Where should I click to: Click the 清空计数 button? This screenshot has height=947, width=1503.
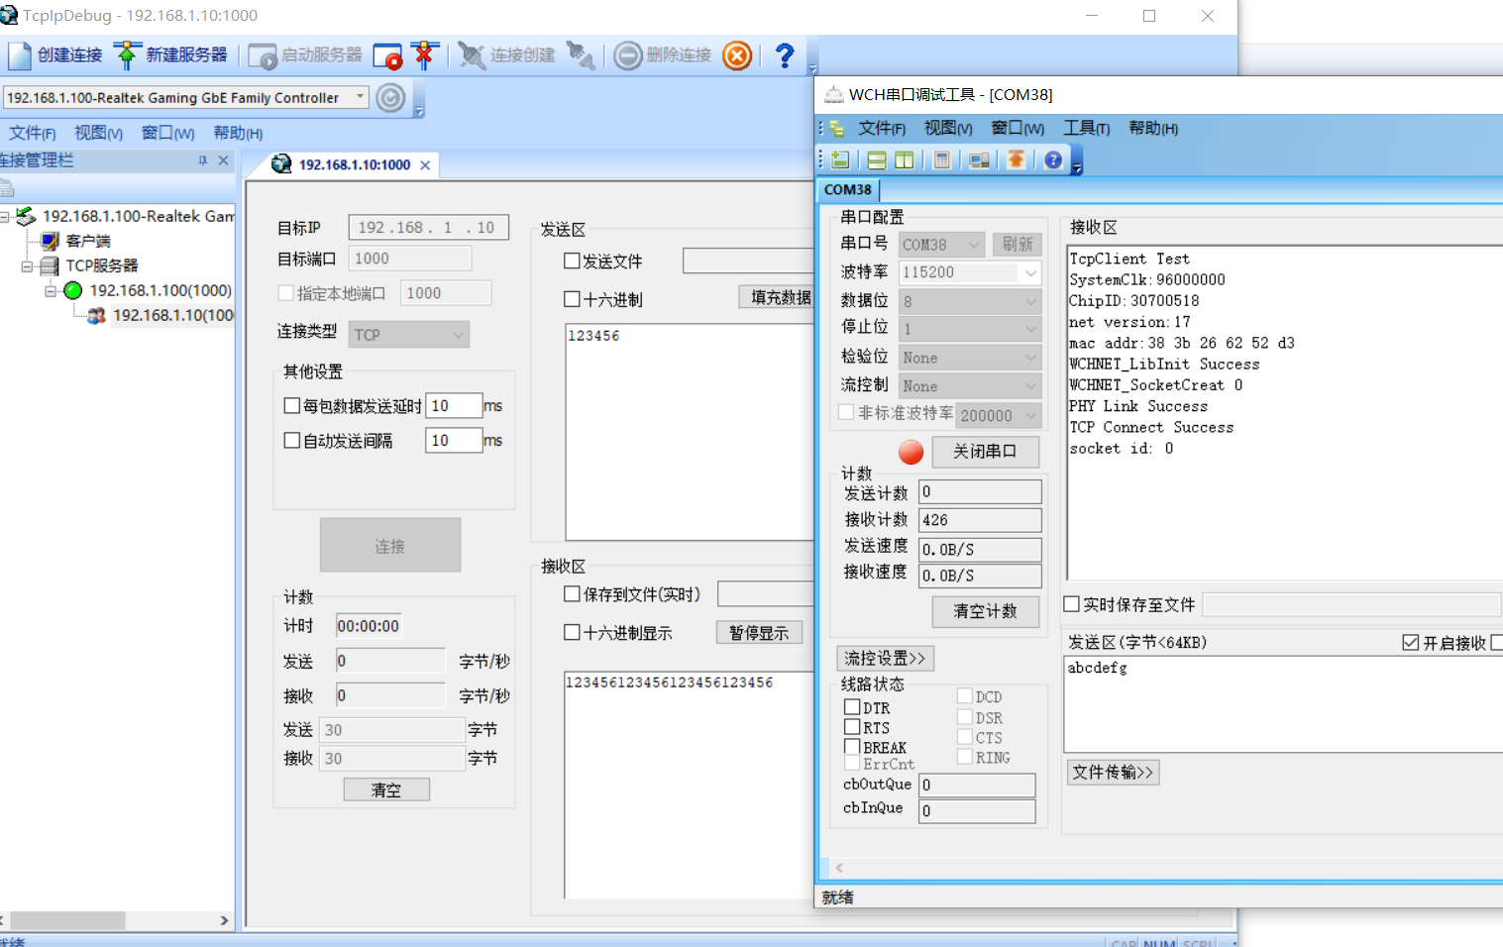(985, 611)
